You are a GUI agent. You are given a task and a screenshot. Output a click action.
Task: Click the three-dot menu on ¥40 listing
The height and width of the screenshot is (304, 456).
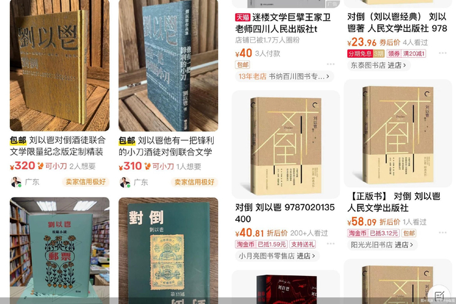point(330,64)
